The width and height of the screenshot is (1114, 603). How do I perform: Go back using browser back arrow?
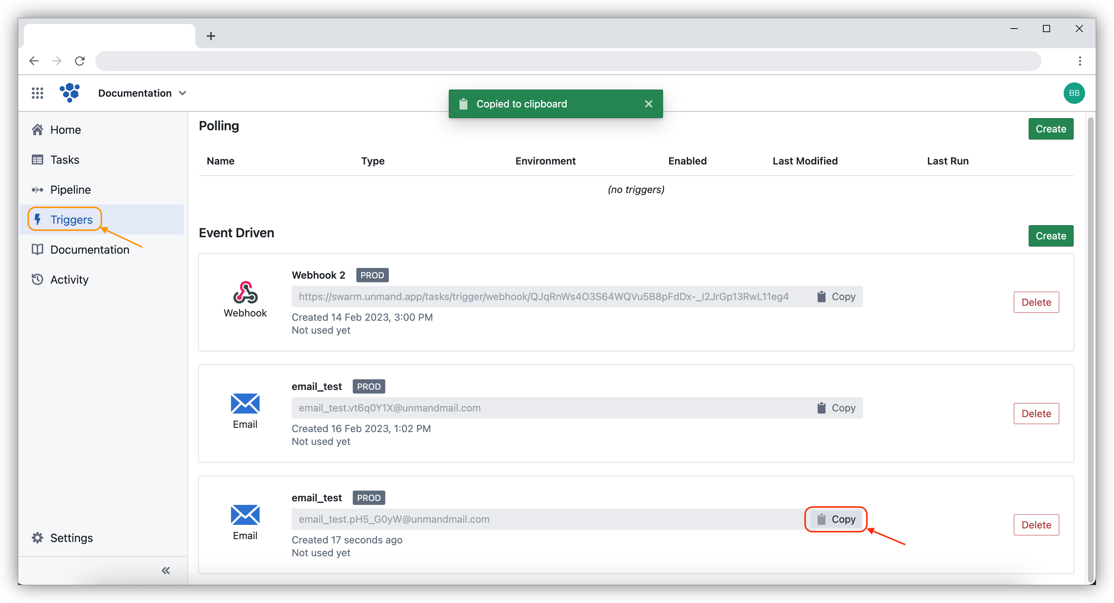coord(34,61)
